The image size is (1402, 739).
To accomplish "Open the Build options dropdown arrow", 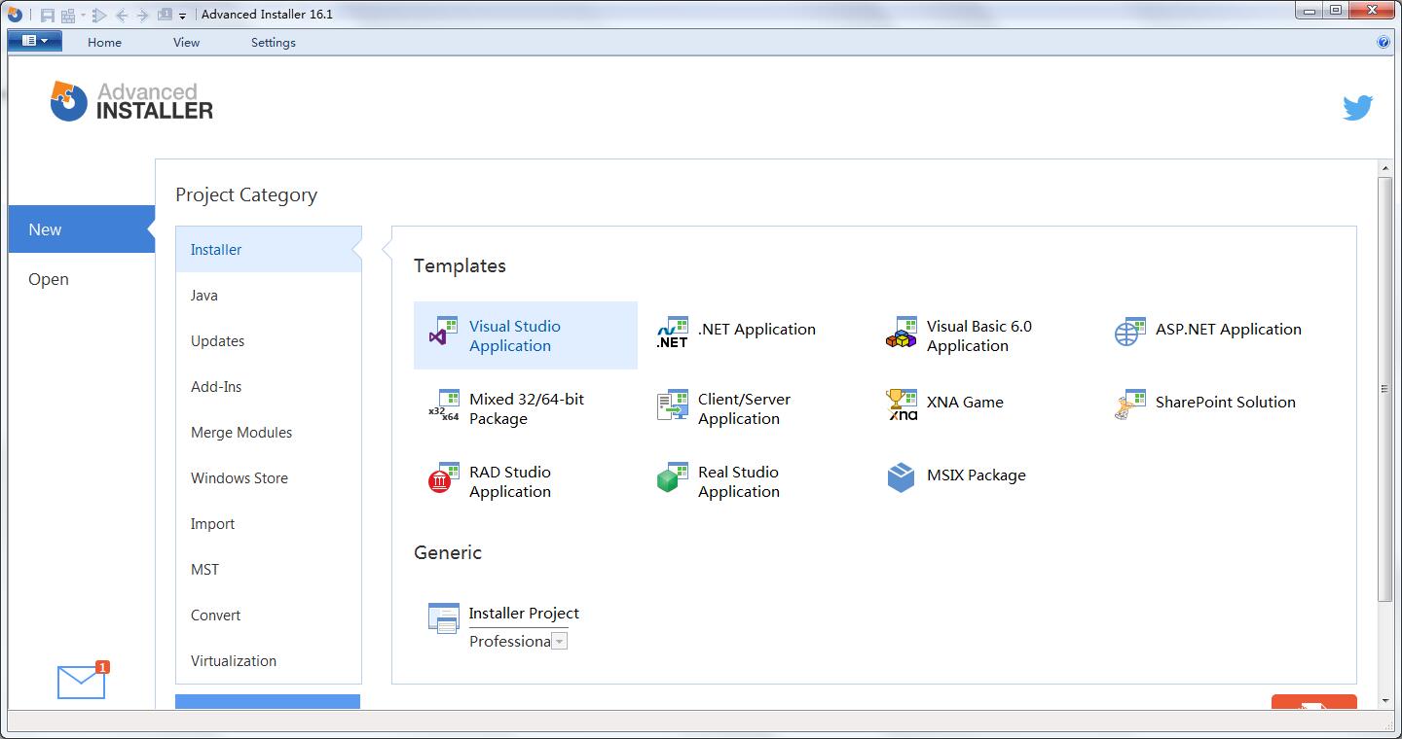I will [83, 16].
